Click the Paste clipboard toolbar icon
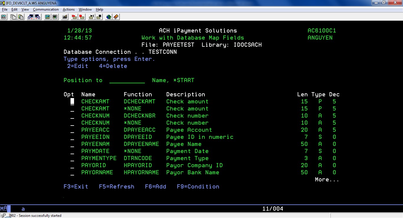Viewport: 403px width, 218px height. point(20,17)
